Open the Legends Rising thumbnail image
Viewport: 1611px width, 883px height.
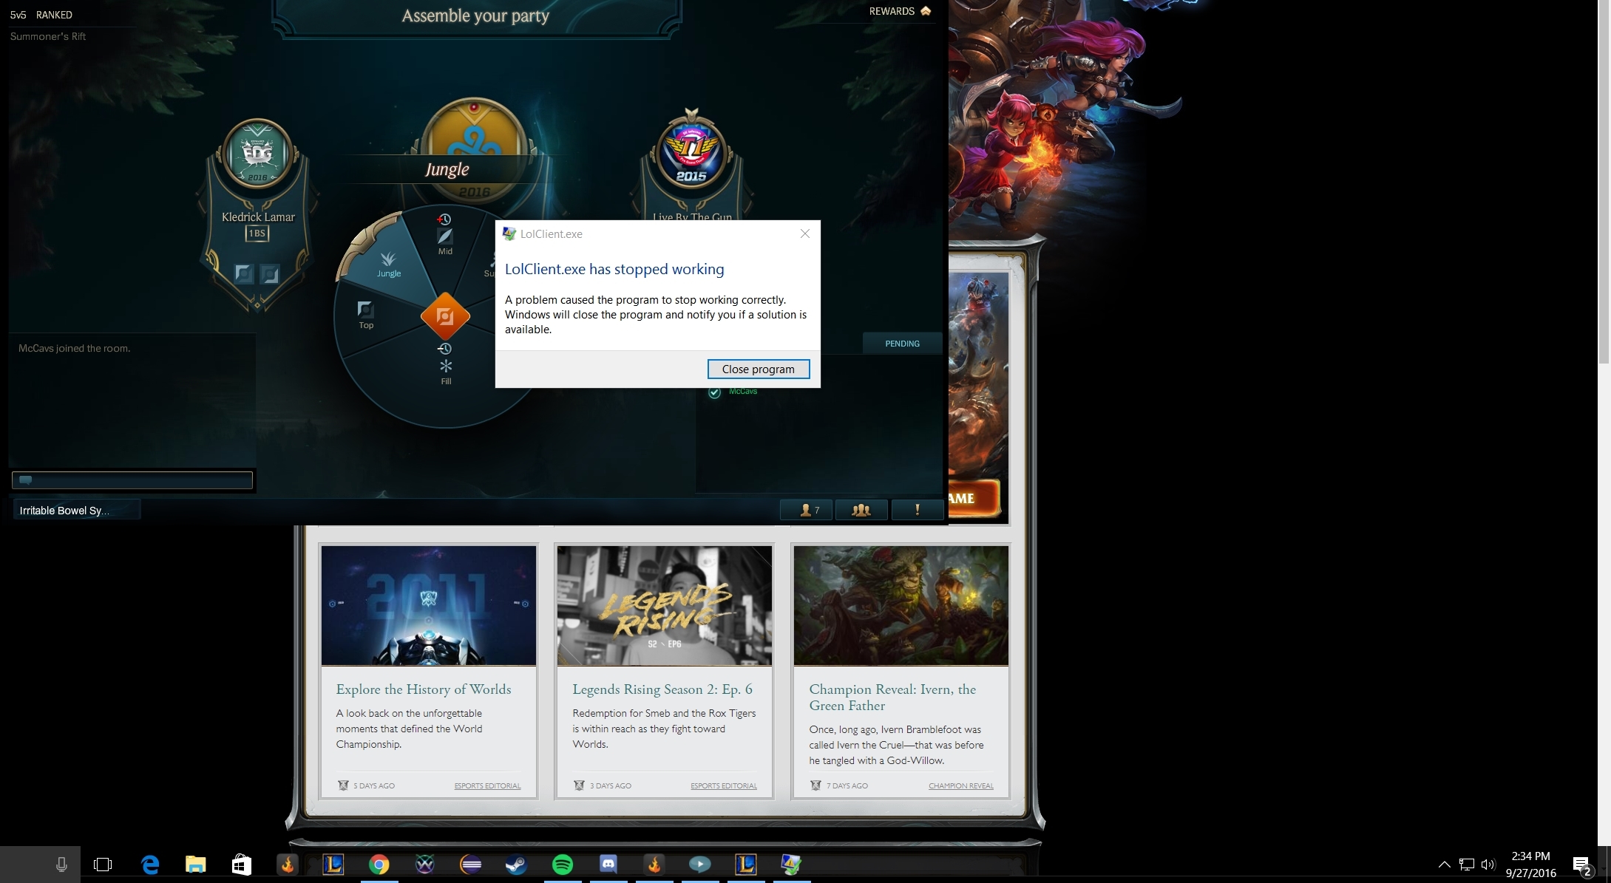(x=665, y=605)
